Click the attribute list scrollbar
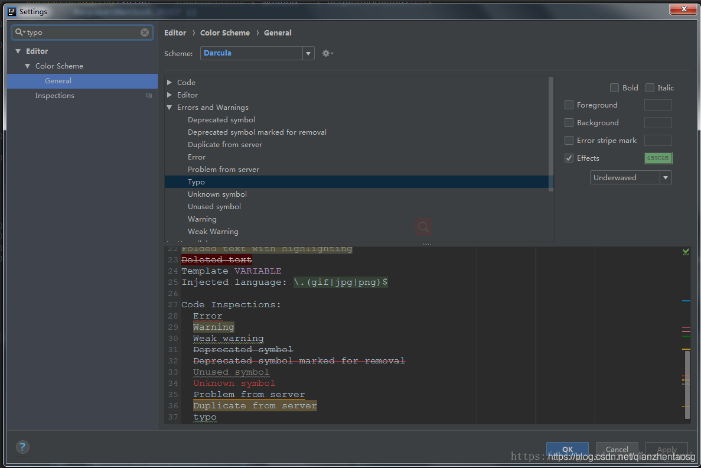 [551, 134]
